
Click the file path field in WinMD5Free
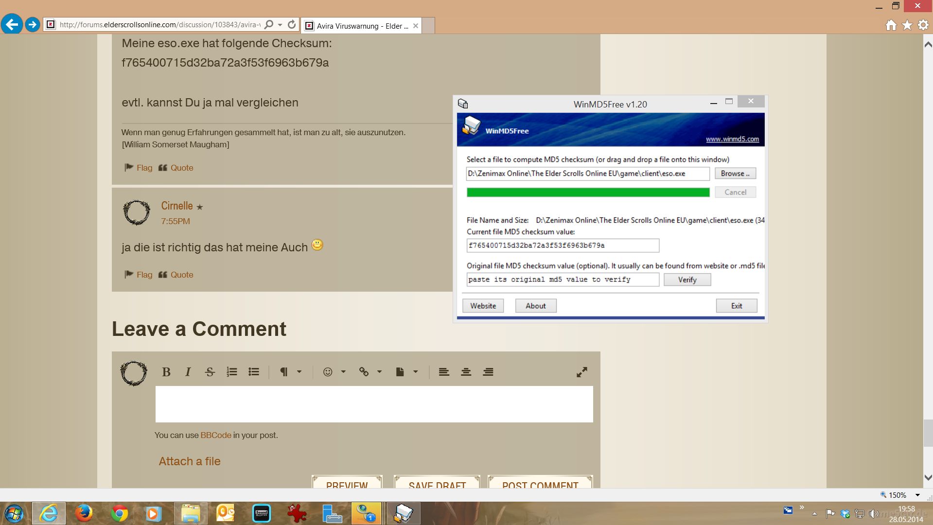pos(588,174)
